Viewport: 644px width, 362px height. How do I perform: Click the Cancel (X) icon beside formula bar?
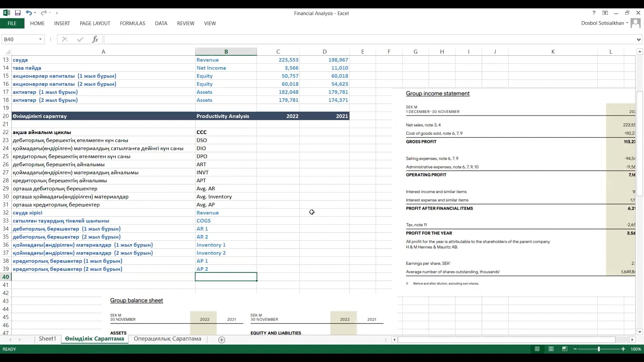point(64,39)
